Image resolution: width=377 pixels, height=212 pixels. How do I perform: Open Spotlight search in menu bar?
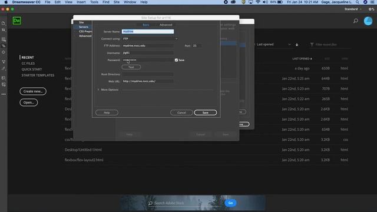tap(358, 2)
